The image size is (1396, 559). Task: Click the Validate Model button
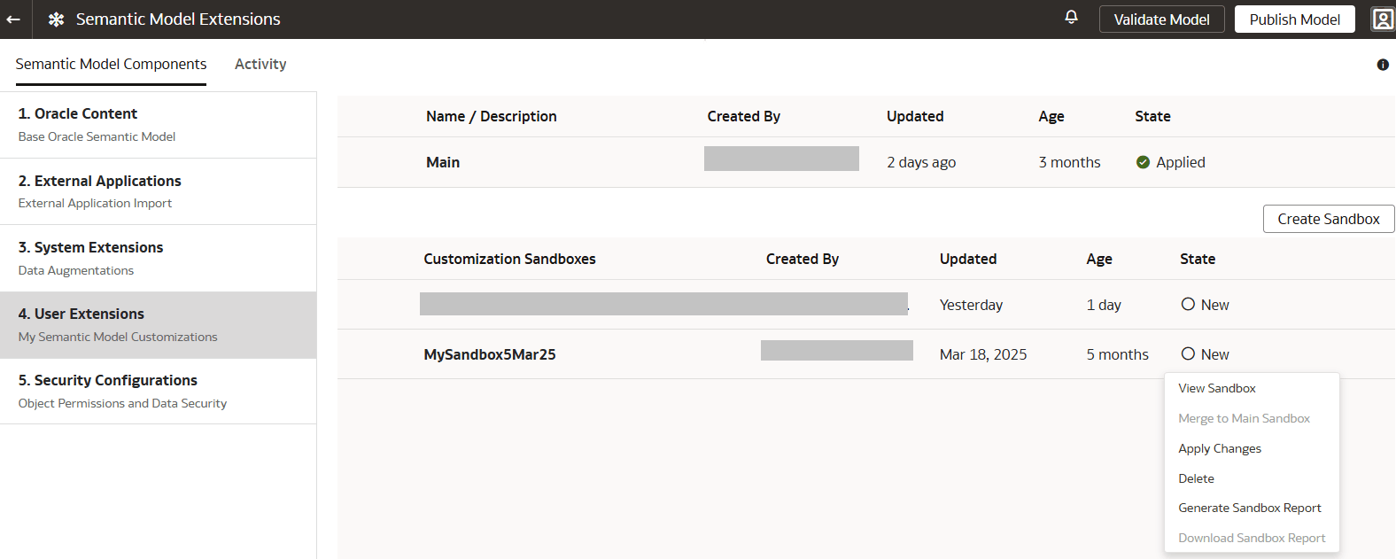click(1161, 19)
